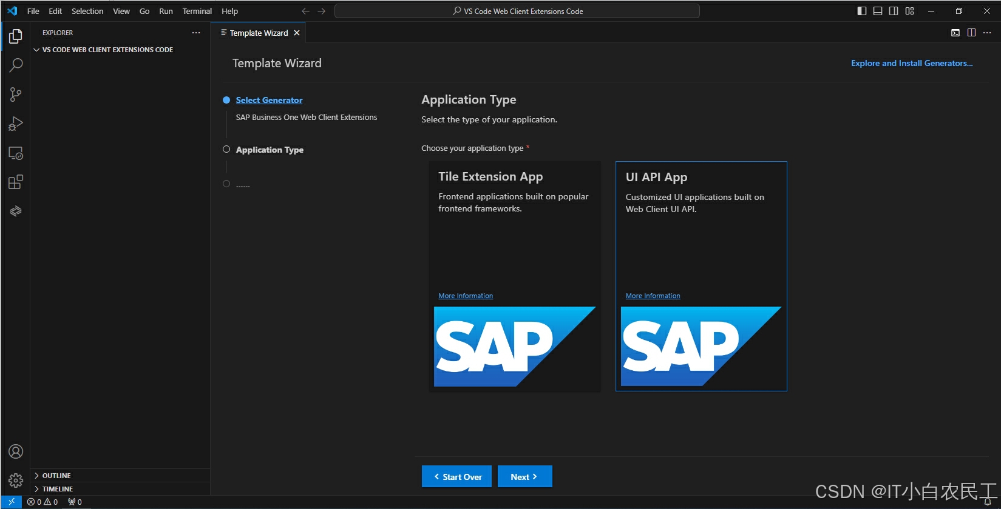This screenshot has width=1001, height=509.
Task: Open the Help menu
Action: (x=229, y=11)
